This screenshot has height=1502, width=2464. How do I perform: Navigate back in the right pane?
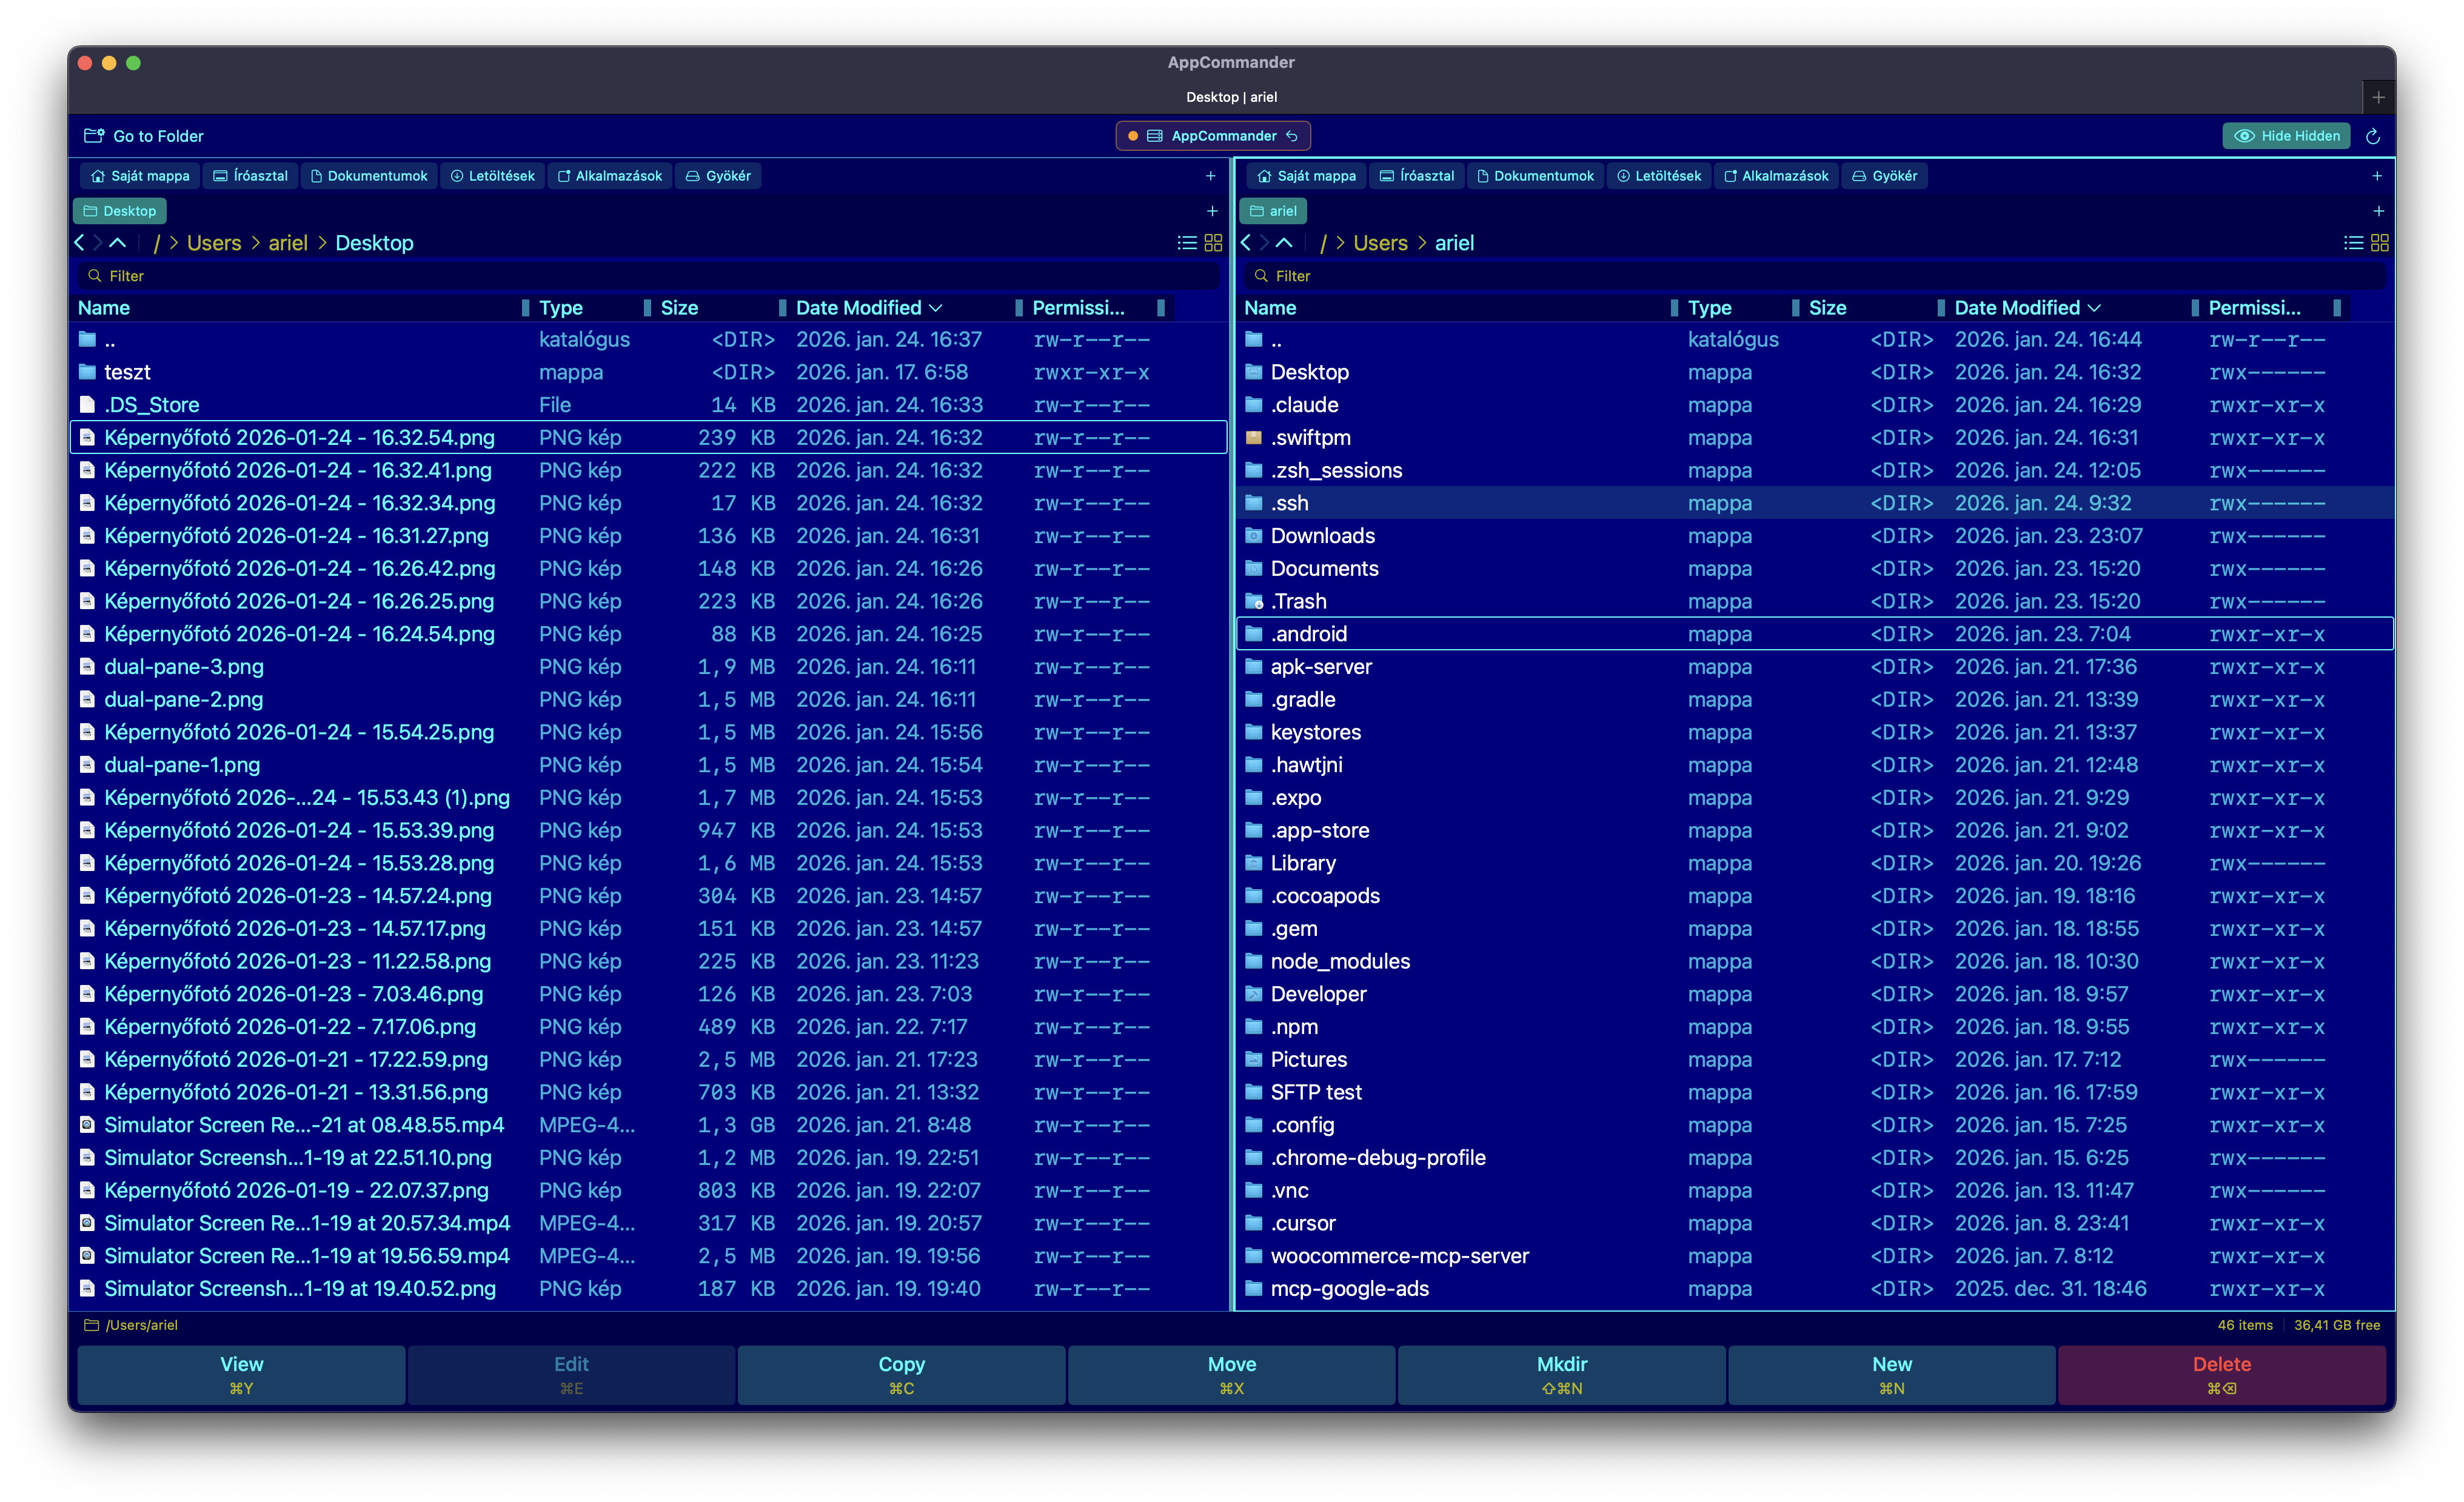point(1246,243)
